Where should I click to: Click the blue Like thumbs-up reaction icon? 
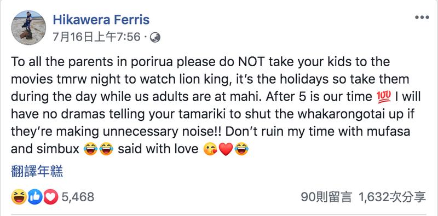(x=35, y=197)
